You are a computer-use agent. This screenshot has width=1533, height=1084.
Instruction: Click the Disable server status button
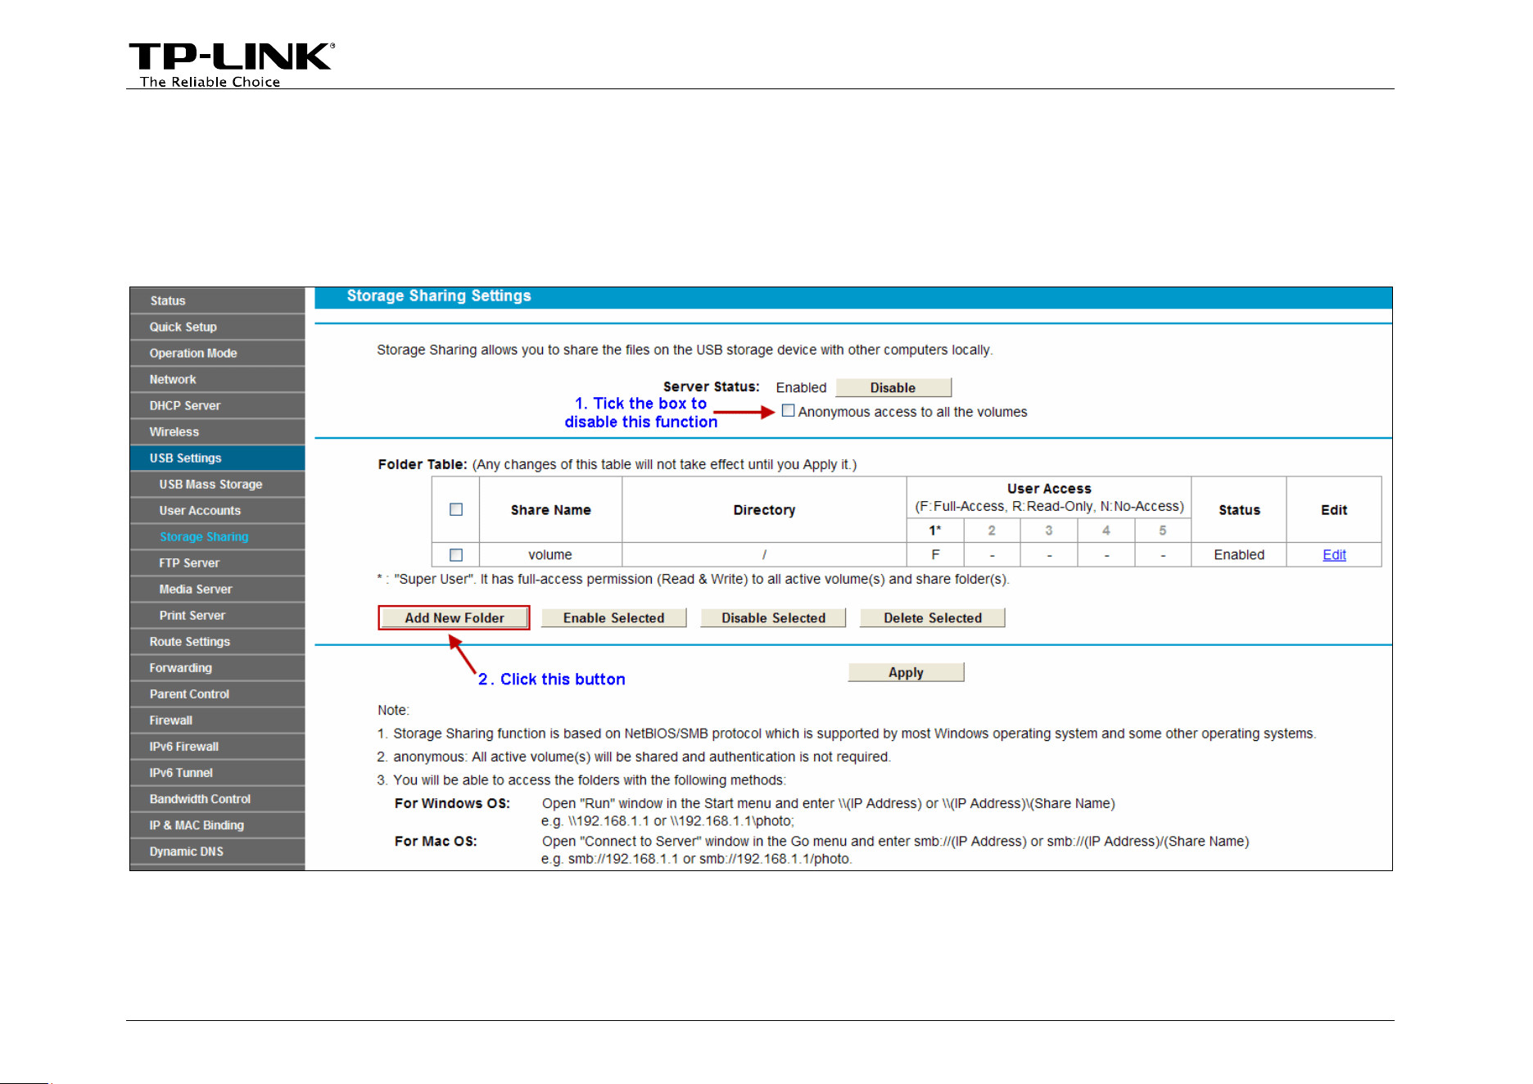[893, 387]
